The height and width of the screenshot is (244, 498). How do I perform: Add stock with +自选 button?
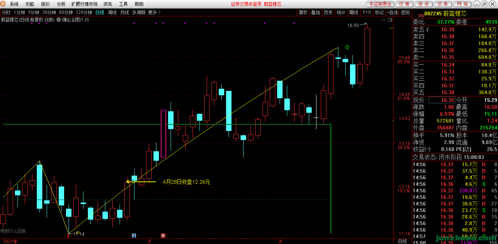[x=392, y=12]
